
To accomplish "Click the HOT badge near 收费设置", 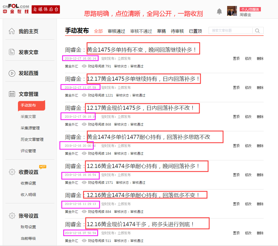I will pos(43,167).
